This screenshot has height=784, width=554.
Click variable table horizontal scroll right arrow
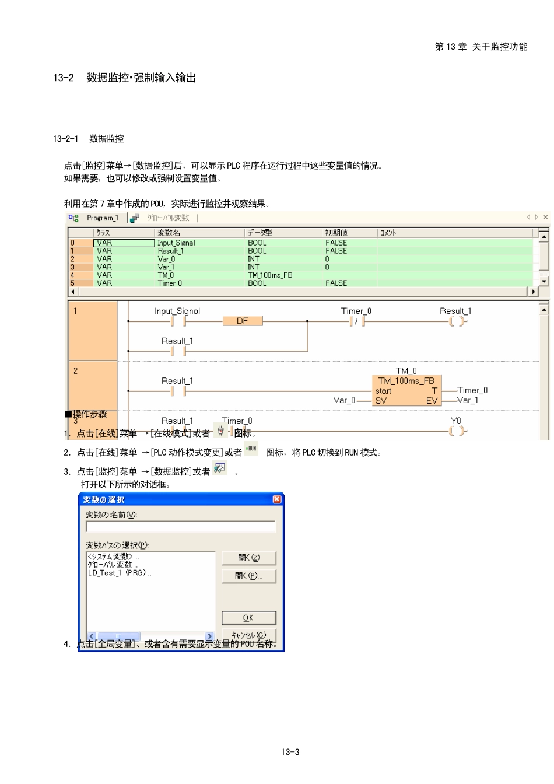[533, 292]
